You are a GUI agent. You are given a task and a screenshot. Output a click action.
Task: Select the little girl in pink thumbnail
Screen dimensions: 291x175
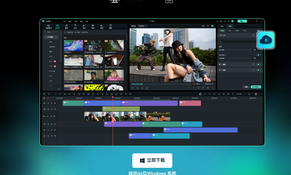click(x=114, y=75)
